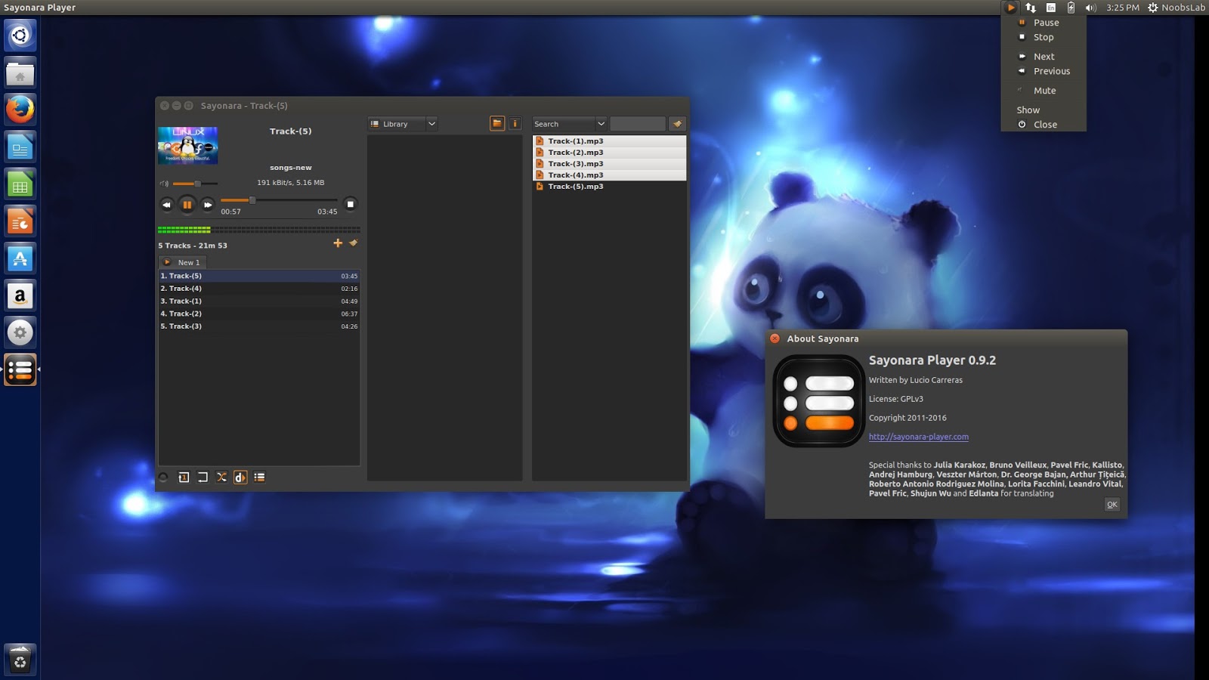Pause playback in the Sayonara player

pyautogui.click(x=187, y=205)
